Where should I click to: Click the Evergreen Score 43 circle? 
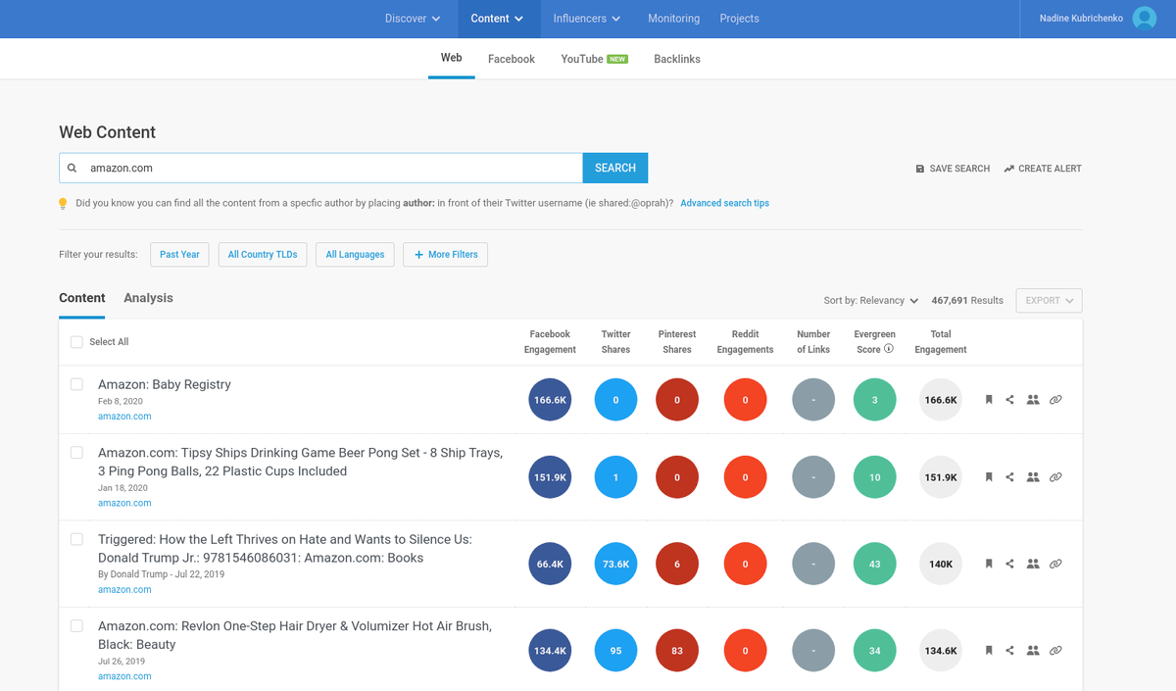874,564
